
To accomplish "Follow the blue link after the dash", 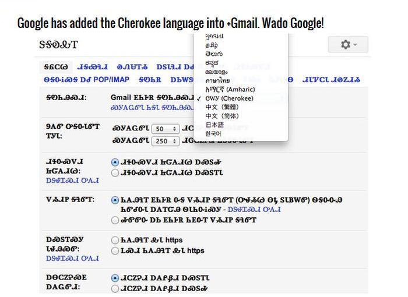I will [x=254, y=210].
